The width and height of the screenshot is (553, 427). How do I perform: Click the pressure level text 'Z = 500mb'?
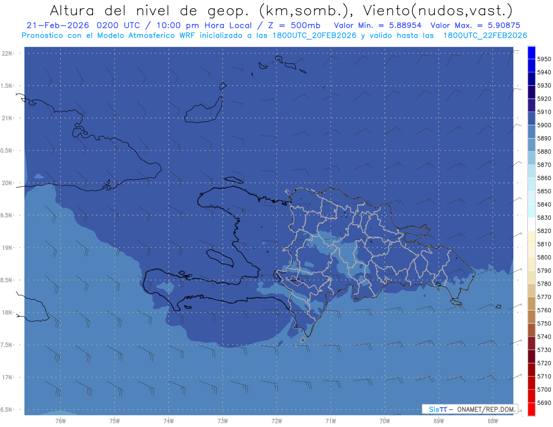pos(293,25)
